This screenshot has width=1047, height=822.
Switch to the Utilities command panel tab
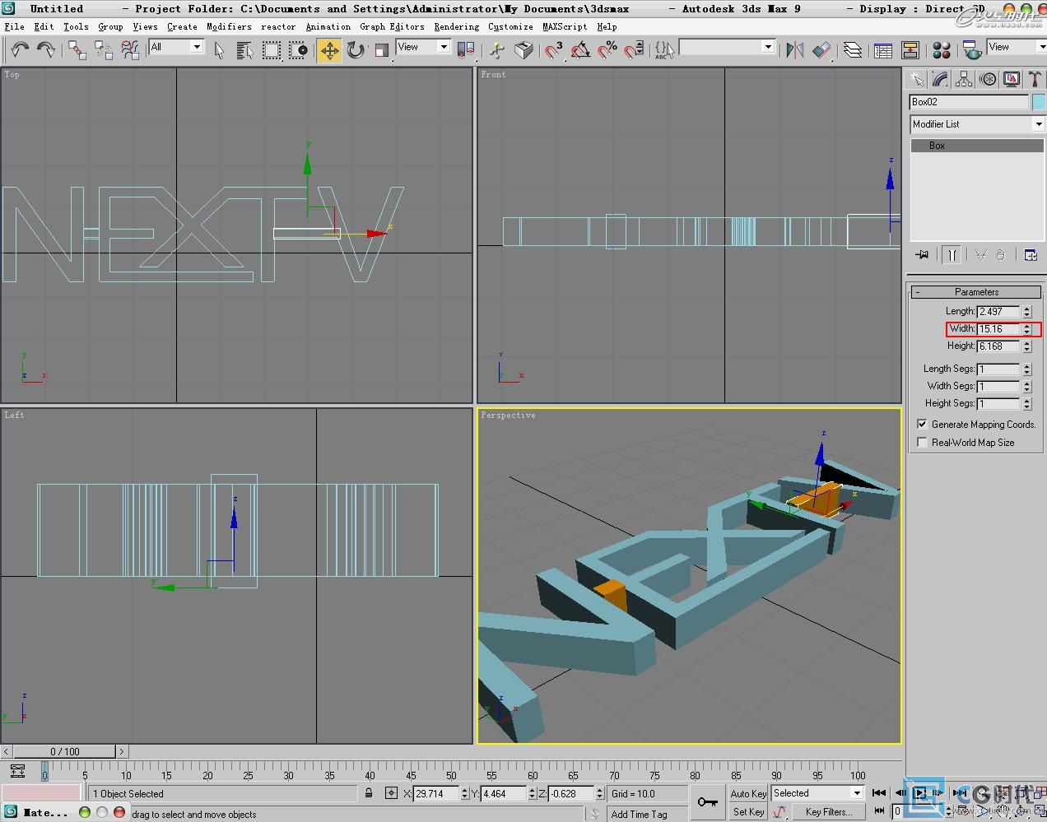coord(1035,80)
